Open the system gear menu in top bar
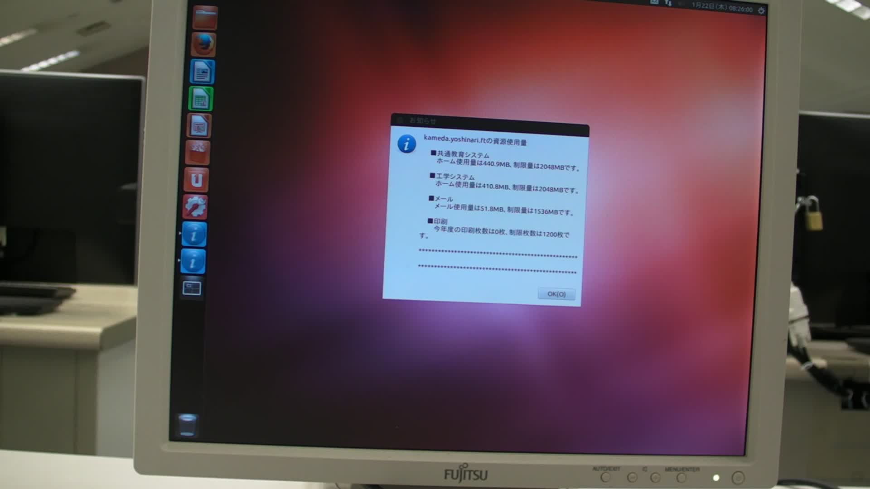 pos(761,10)
